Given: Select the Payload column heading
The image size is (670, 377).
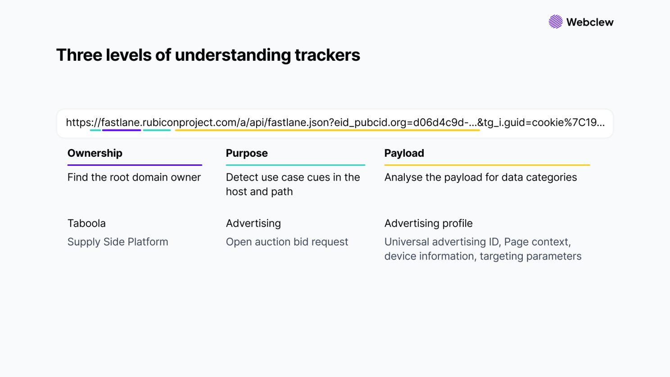Looking at the screenshot, I should pyautogui.click(x=404, y=153).
